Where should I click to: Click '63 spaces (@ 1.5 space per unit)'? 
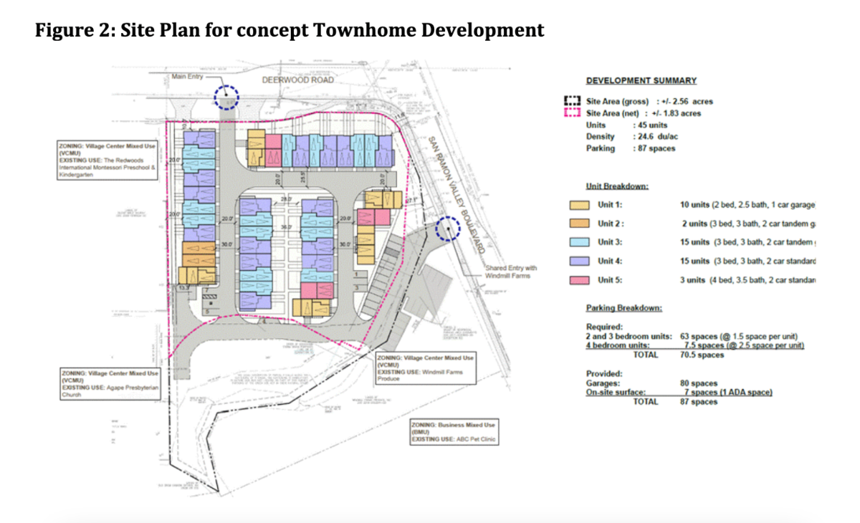coord(739,337)
